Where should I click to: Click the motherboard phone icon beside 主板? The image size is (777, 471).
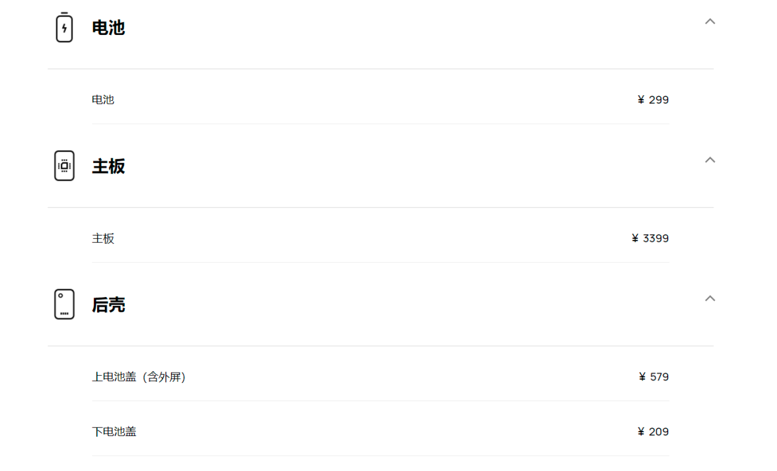pos(64,166)
